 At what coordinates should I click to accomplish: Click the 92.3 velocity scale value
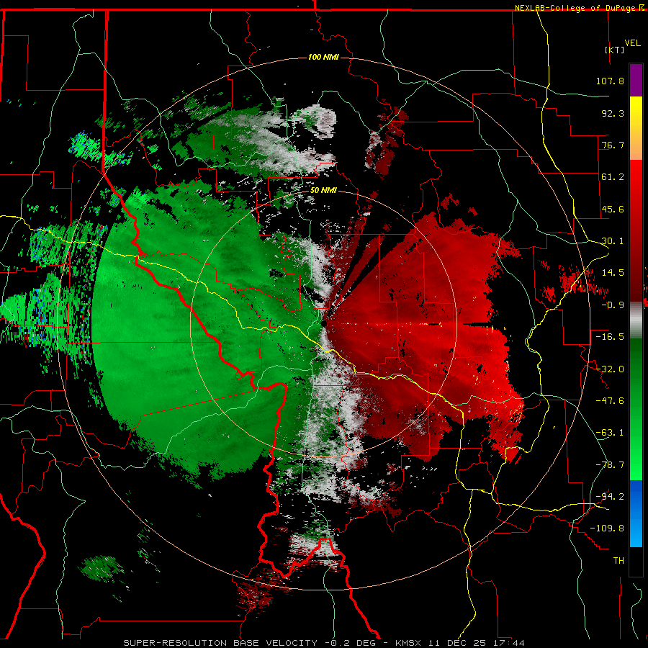tap(613, 113)
